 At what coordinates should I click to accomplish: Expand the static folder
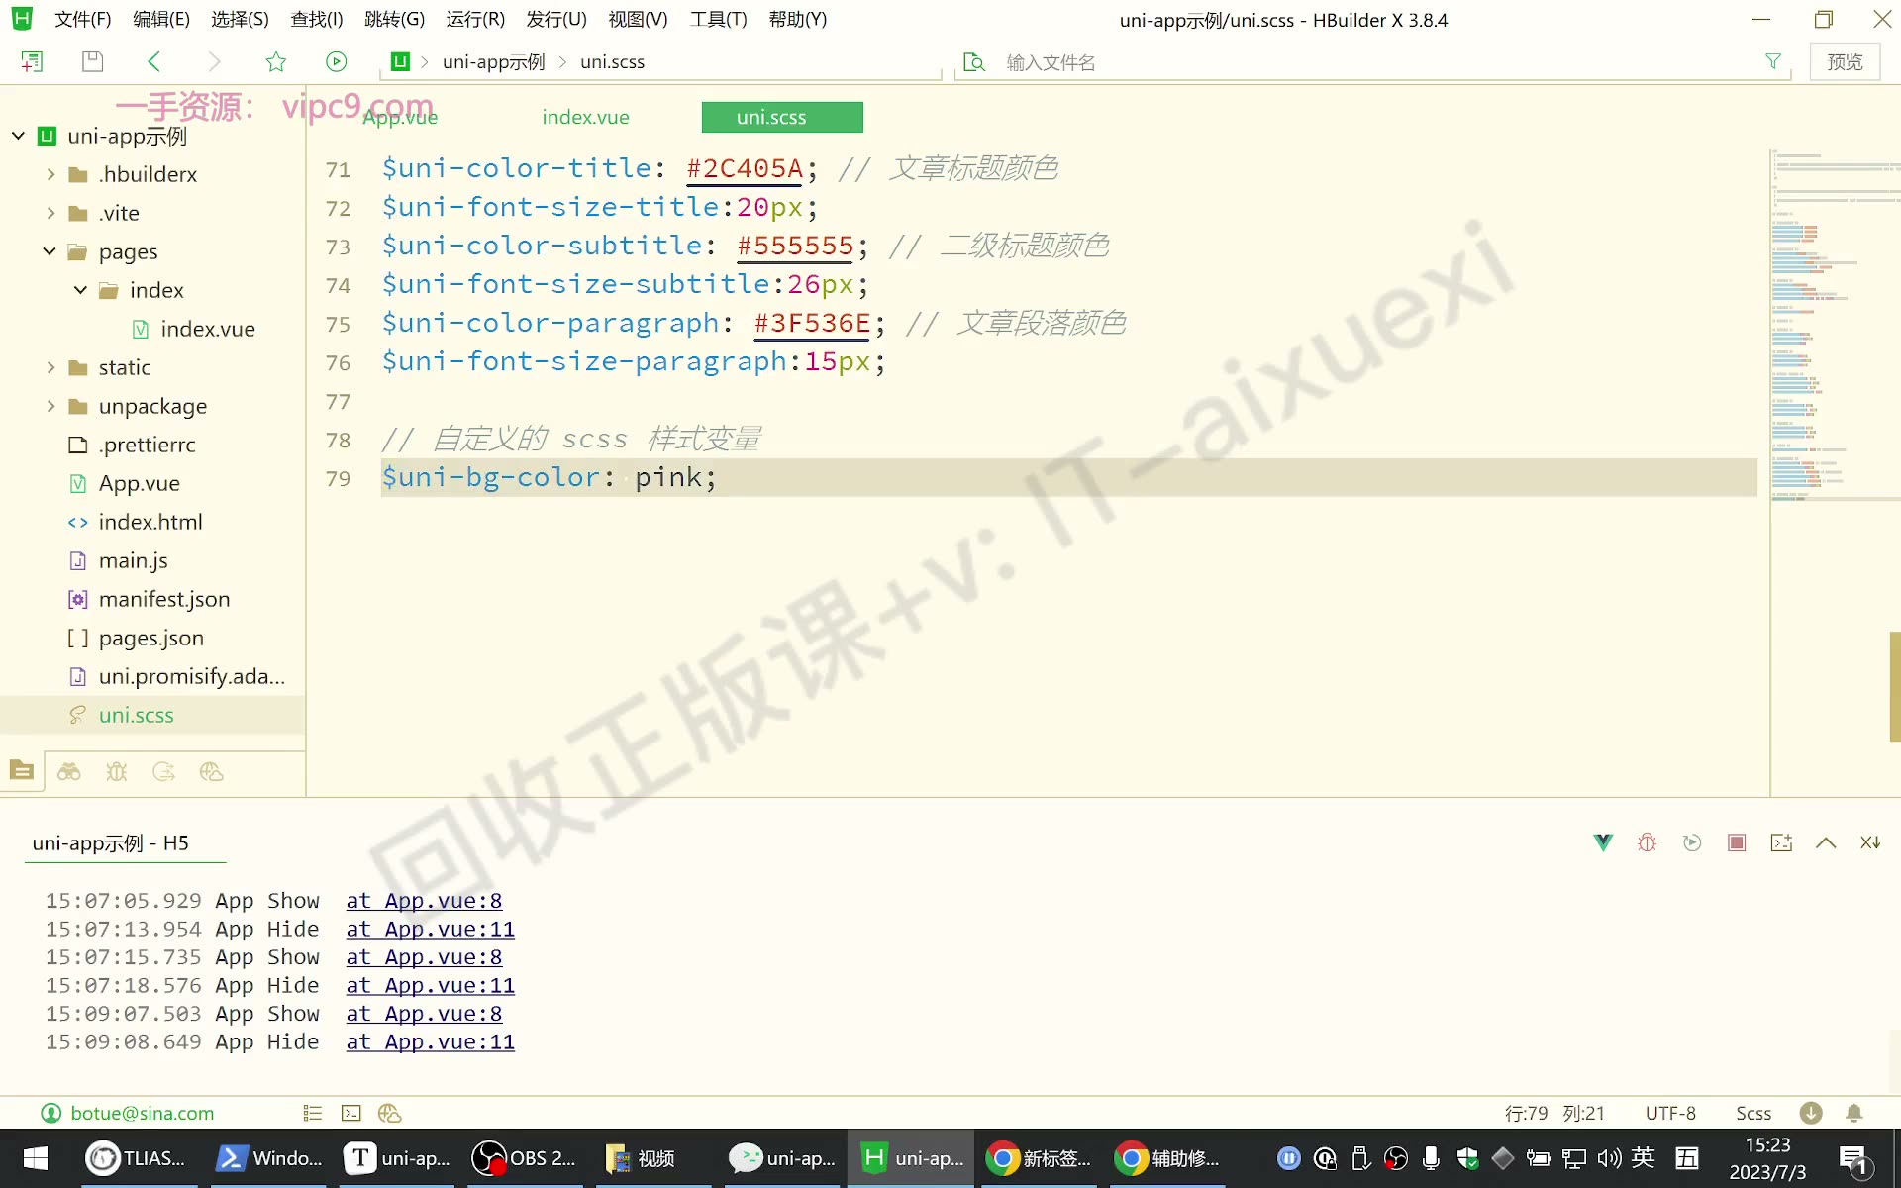click(x=50, y=367)
